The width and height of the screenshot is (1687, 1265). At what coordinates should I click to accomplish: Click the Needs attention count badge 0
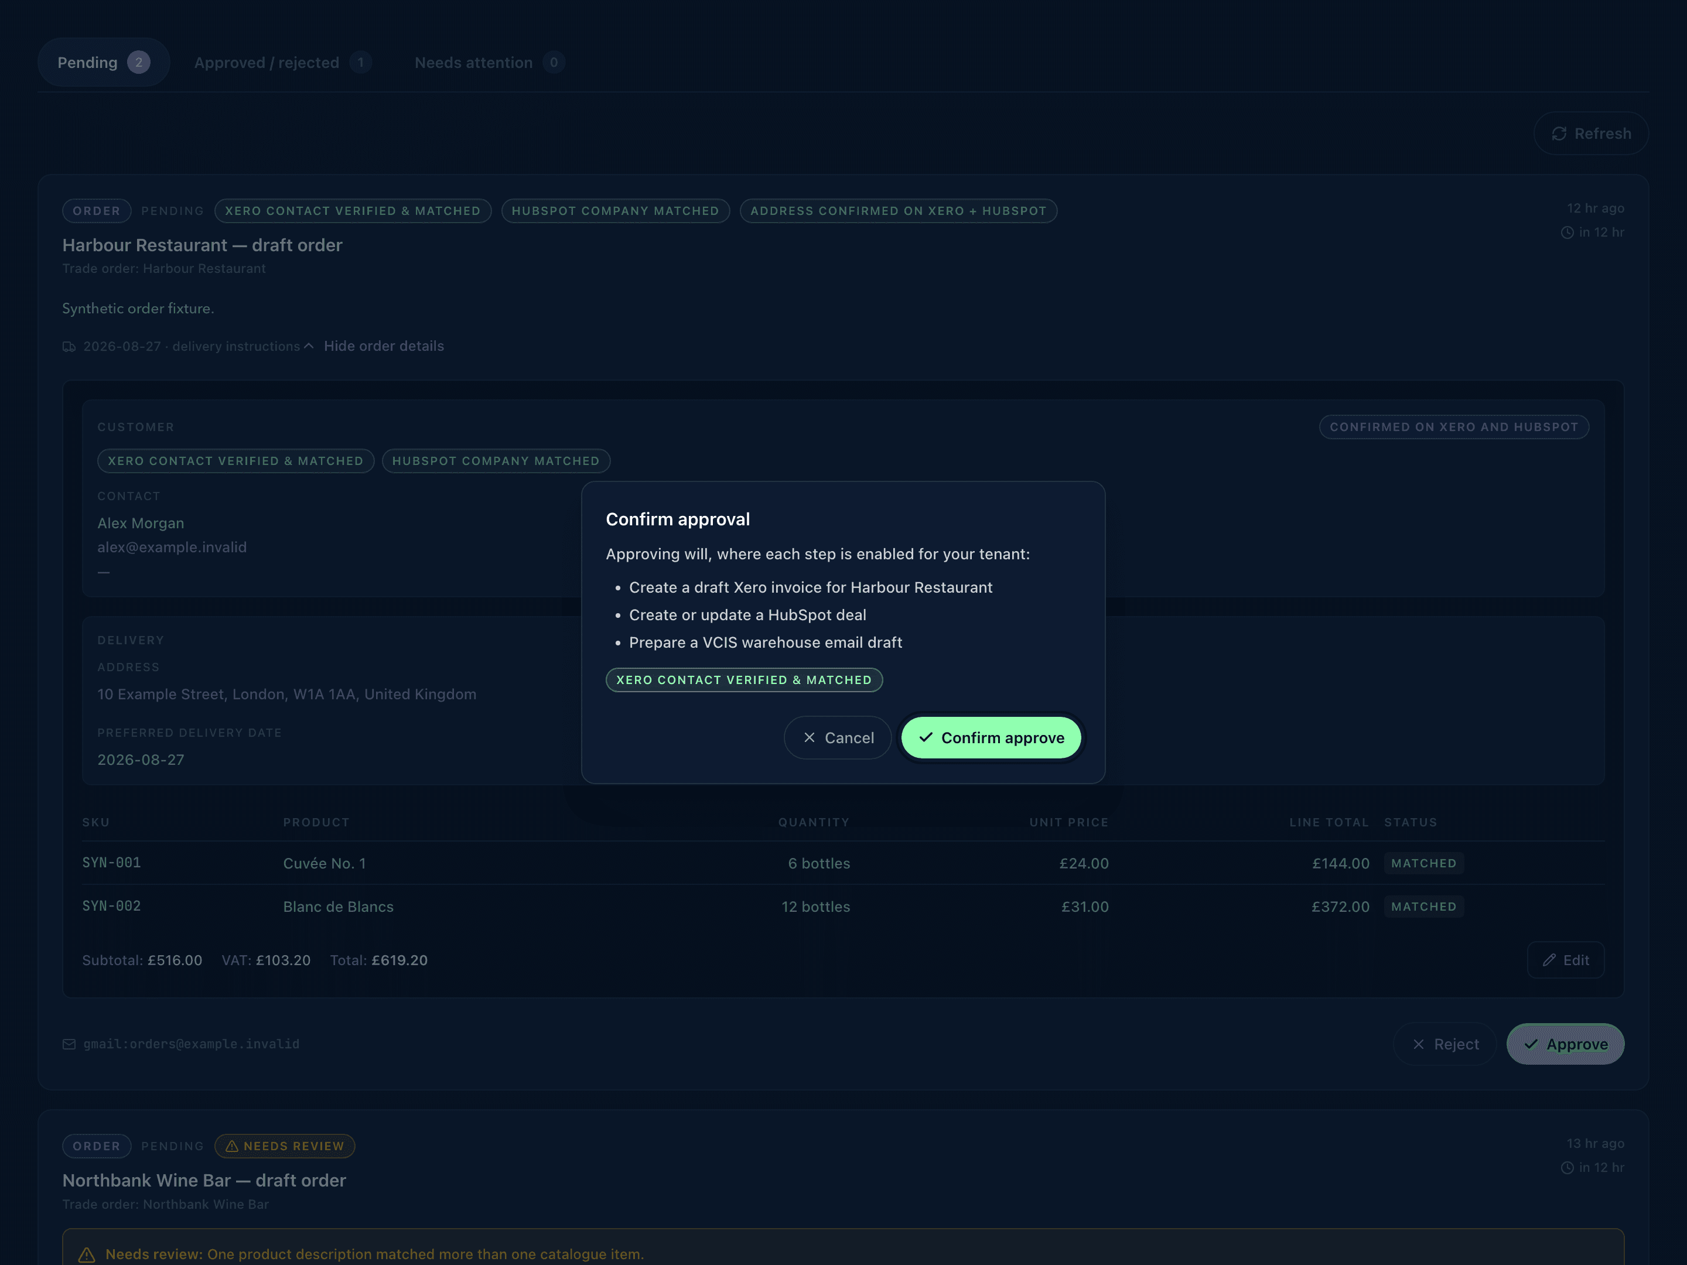click(x=554, y=63)
